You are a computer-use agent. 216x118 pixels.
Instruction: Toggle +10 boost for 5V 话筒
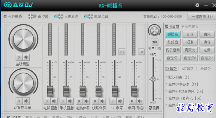122,52
